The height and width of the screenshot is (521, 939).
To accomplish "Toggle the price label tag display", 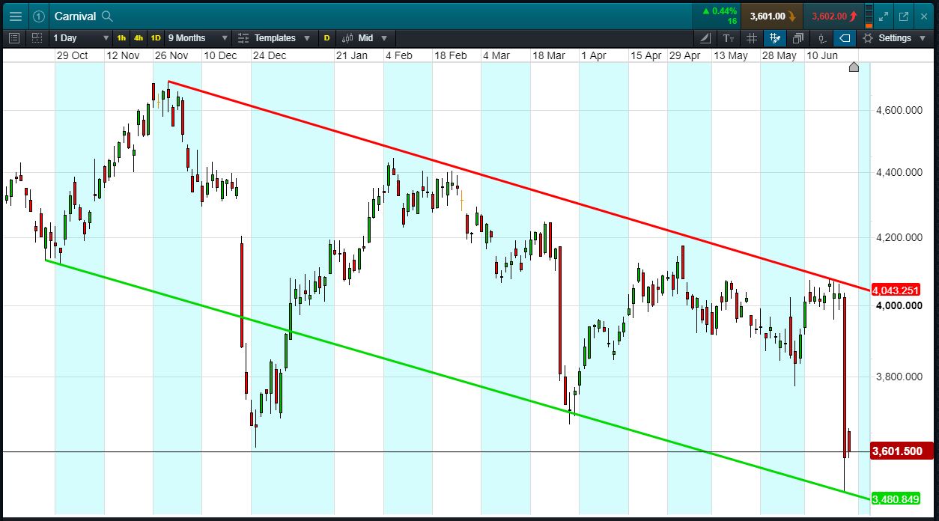I will (x=844, y=38).
